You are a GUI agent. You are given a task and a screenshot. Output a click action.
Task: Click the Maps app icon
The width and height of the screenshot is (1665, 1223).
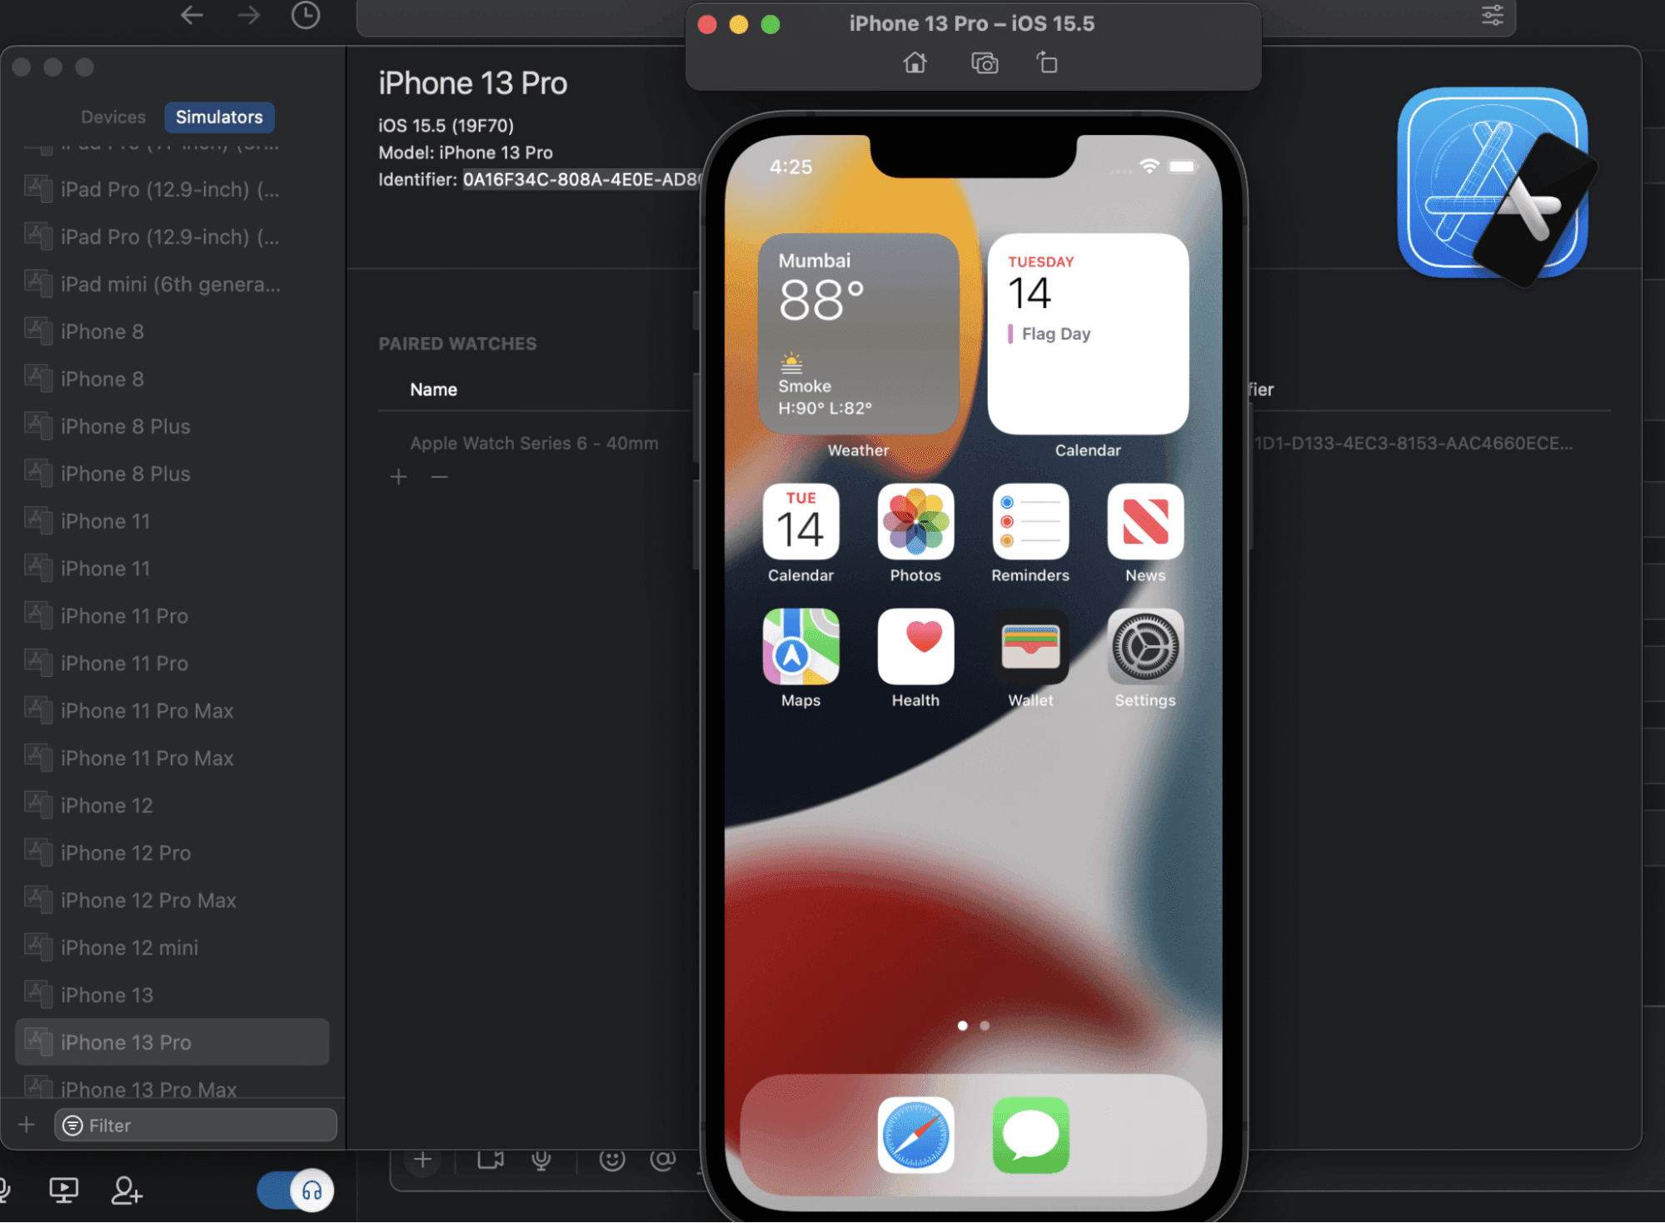tap(800, 648)
